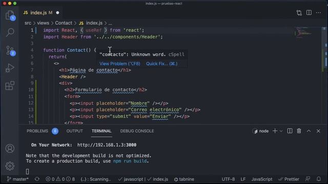Click the Synchronize Changes icon in status bar
This screenshot has height=184, width=328.
(x=37, y=179)
